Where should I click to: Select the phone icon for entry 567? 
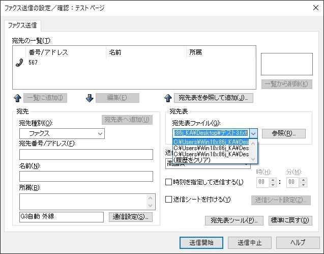point(20,62)
